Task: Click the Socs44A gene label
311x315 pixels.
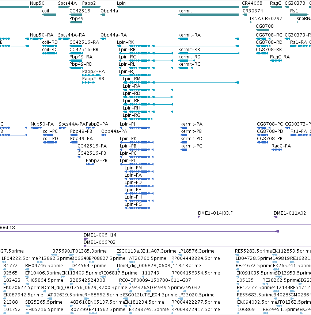Action: pyautogui.click(x=67, y=3)
